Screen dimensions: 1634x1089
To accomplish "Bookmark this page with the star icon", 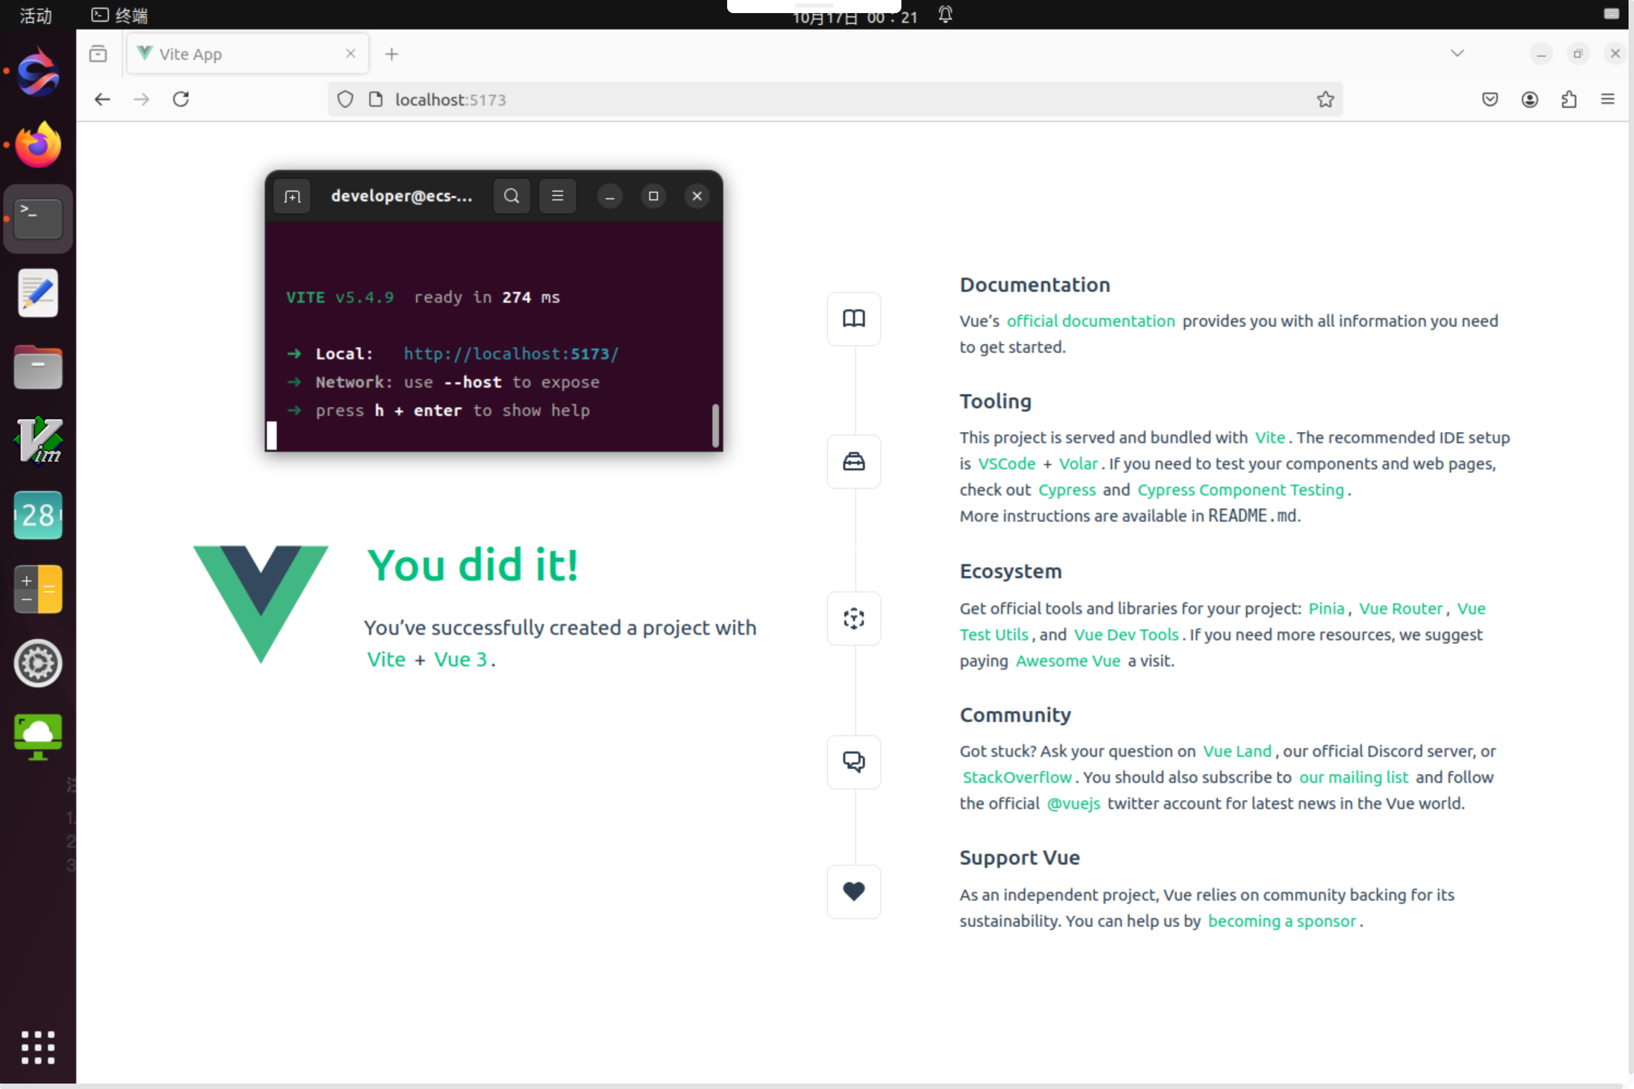I will click(x=1325, y=99).
